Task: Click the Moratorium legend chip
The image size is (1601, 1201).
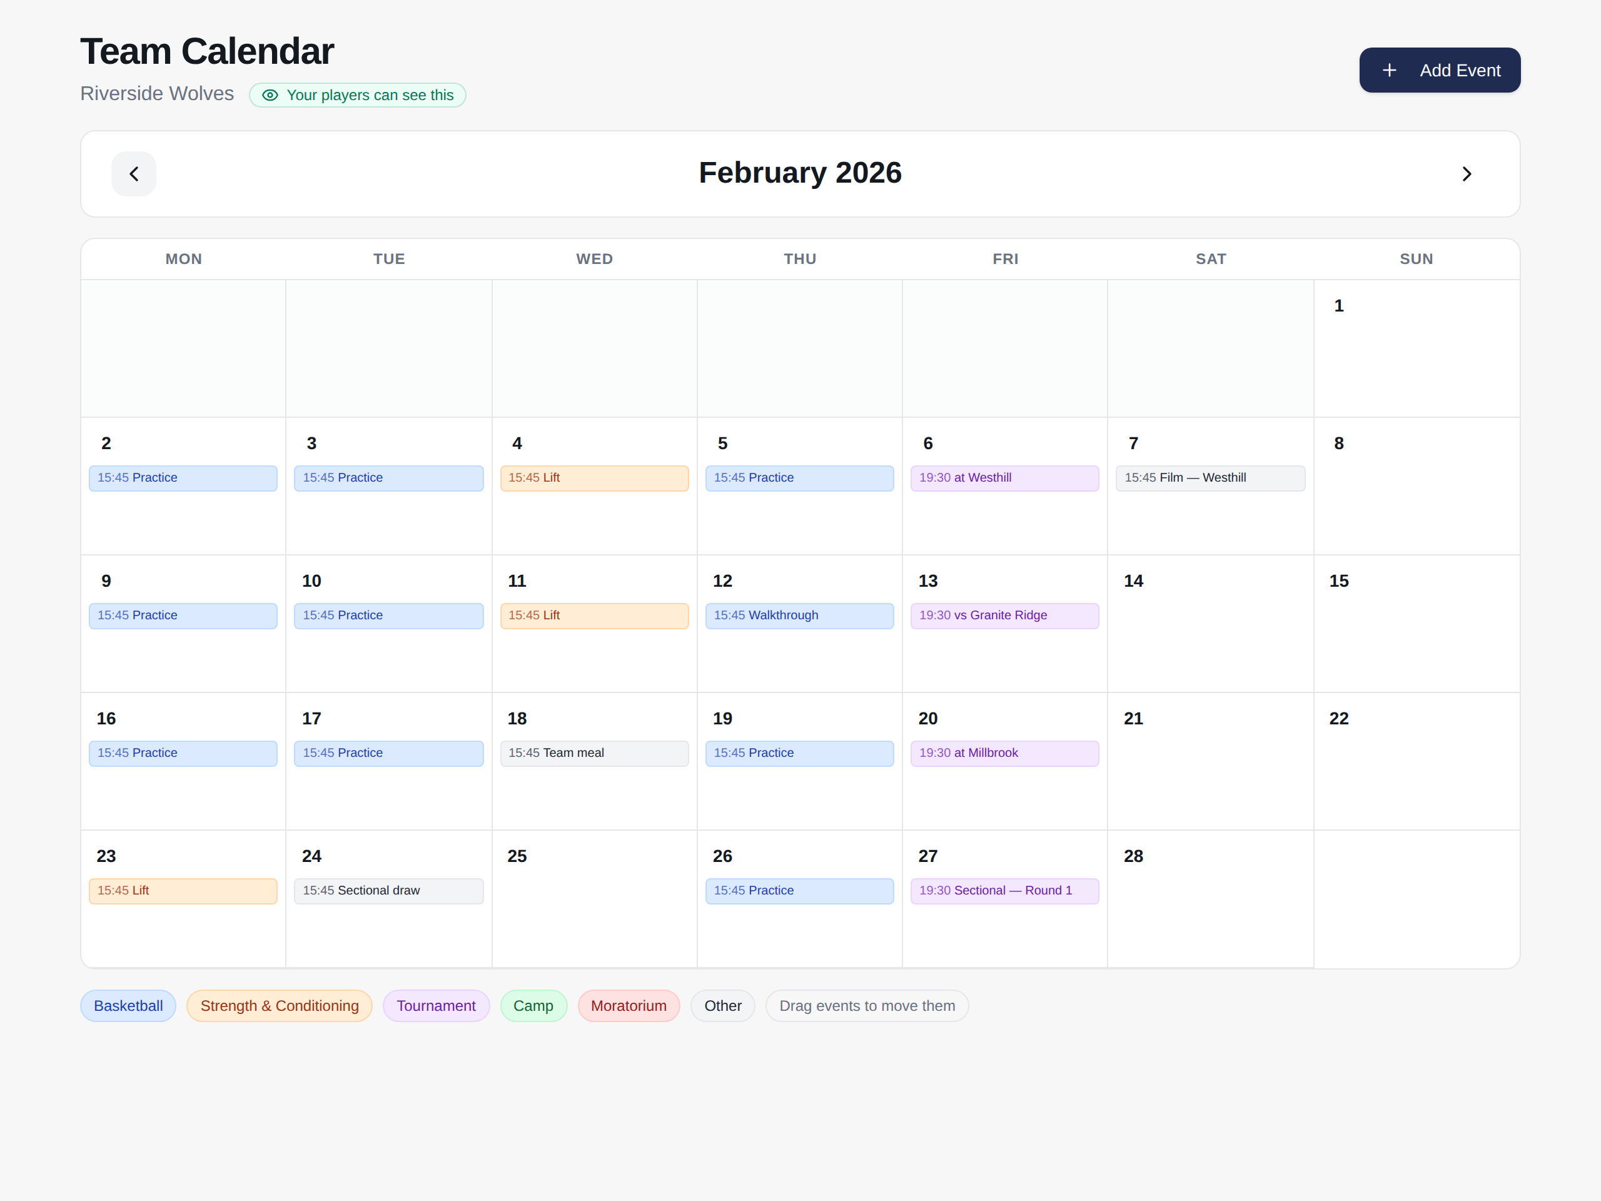Action: coord(629,1006)
